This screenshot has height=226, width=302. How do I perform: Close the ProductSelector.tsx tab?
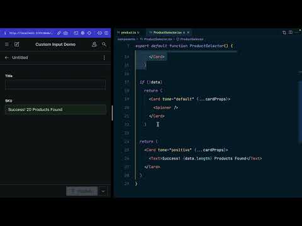(188, 33)
